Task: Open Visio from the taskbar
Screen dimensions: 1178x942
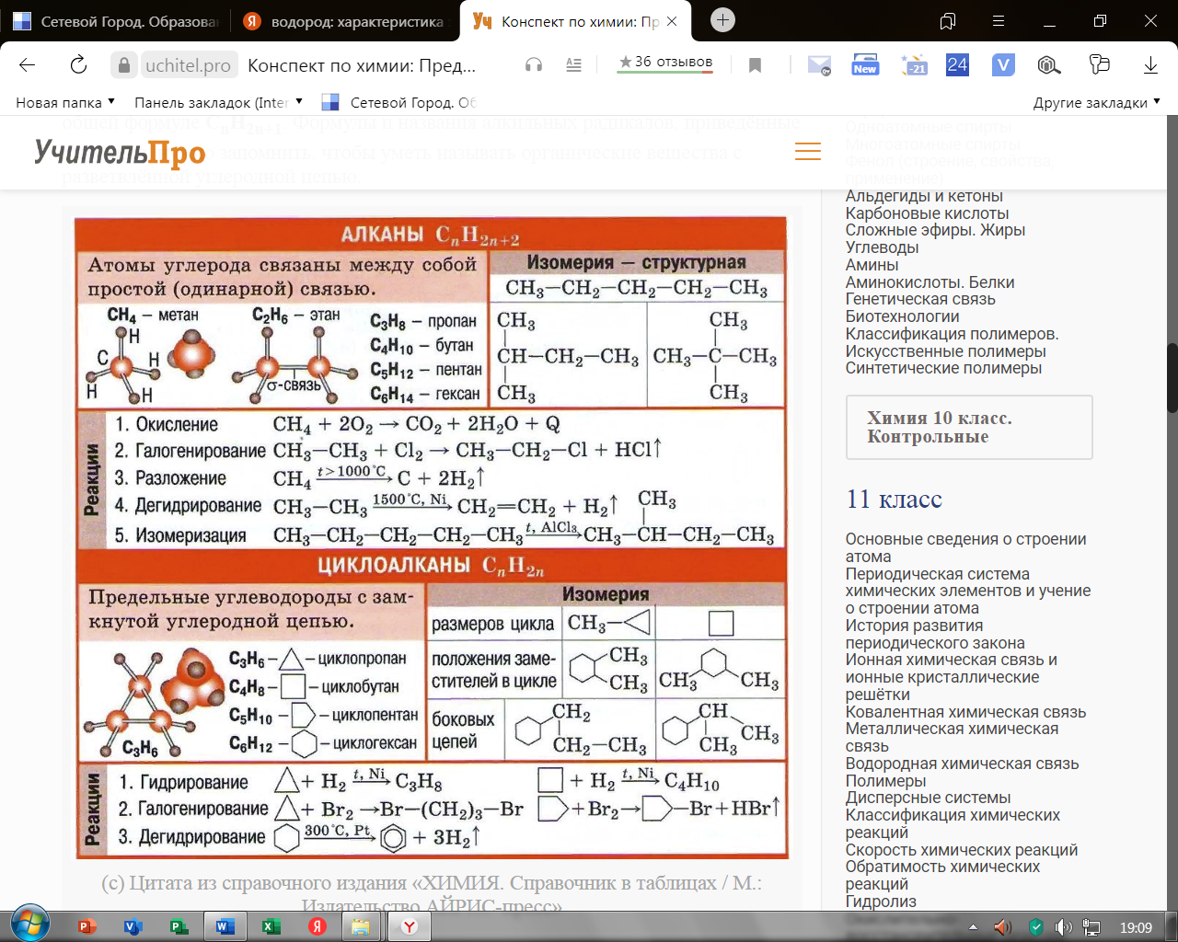Action: [x=133, y=926]
